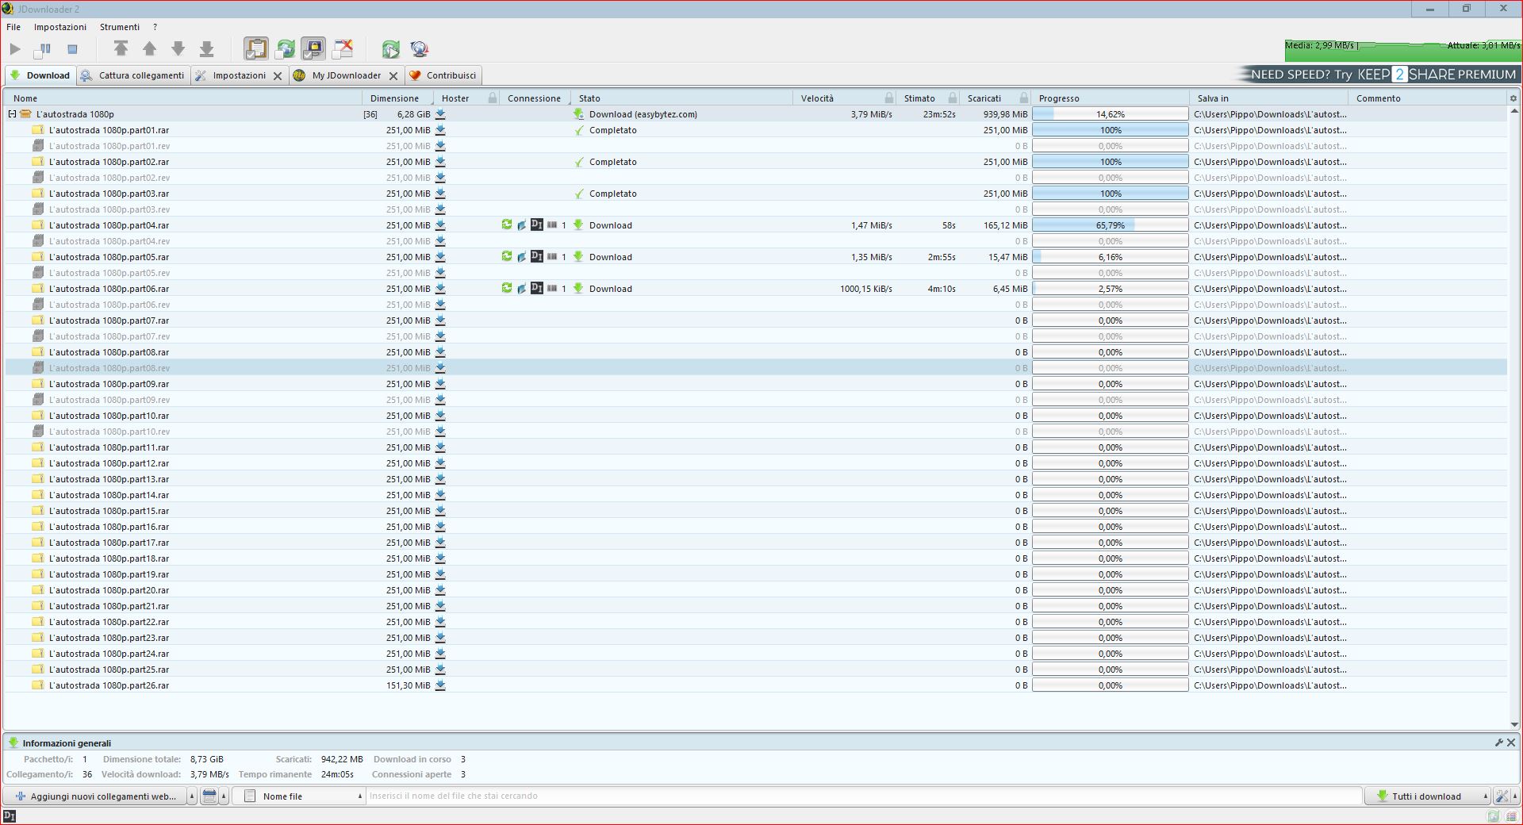Viewport: 1523px width, 825px height.
Task: Open the Nome file search filter dropdown
Action: (x=303, y=796)
